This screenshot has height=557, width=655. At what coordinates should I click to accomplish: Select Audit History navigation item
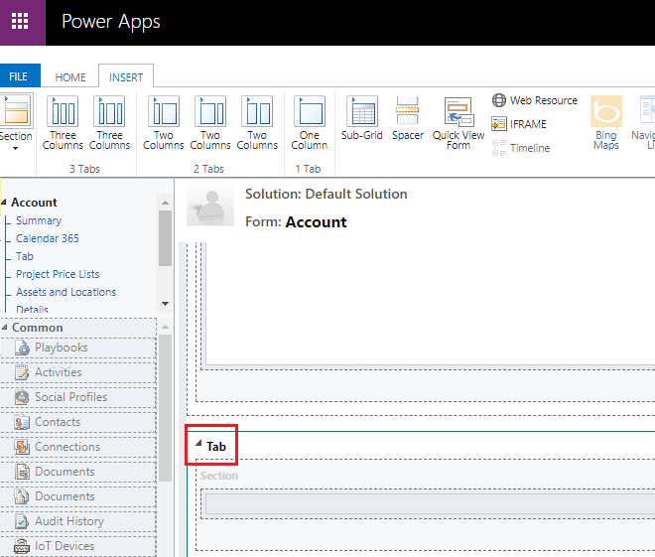click(78, 521)
